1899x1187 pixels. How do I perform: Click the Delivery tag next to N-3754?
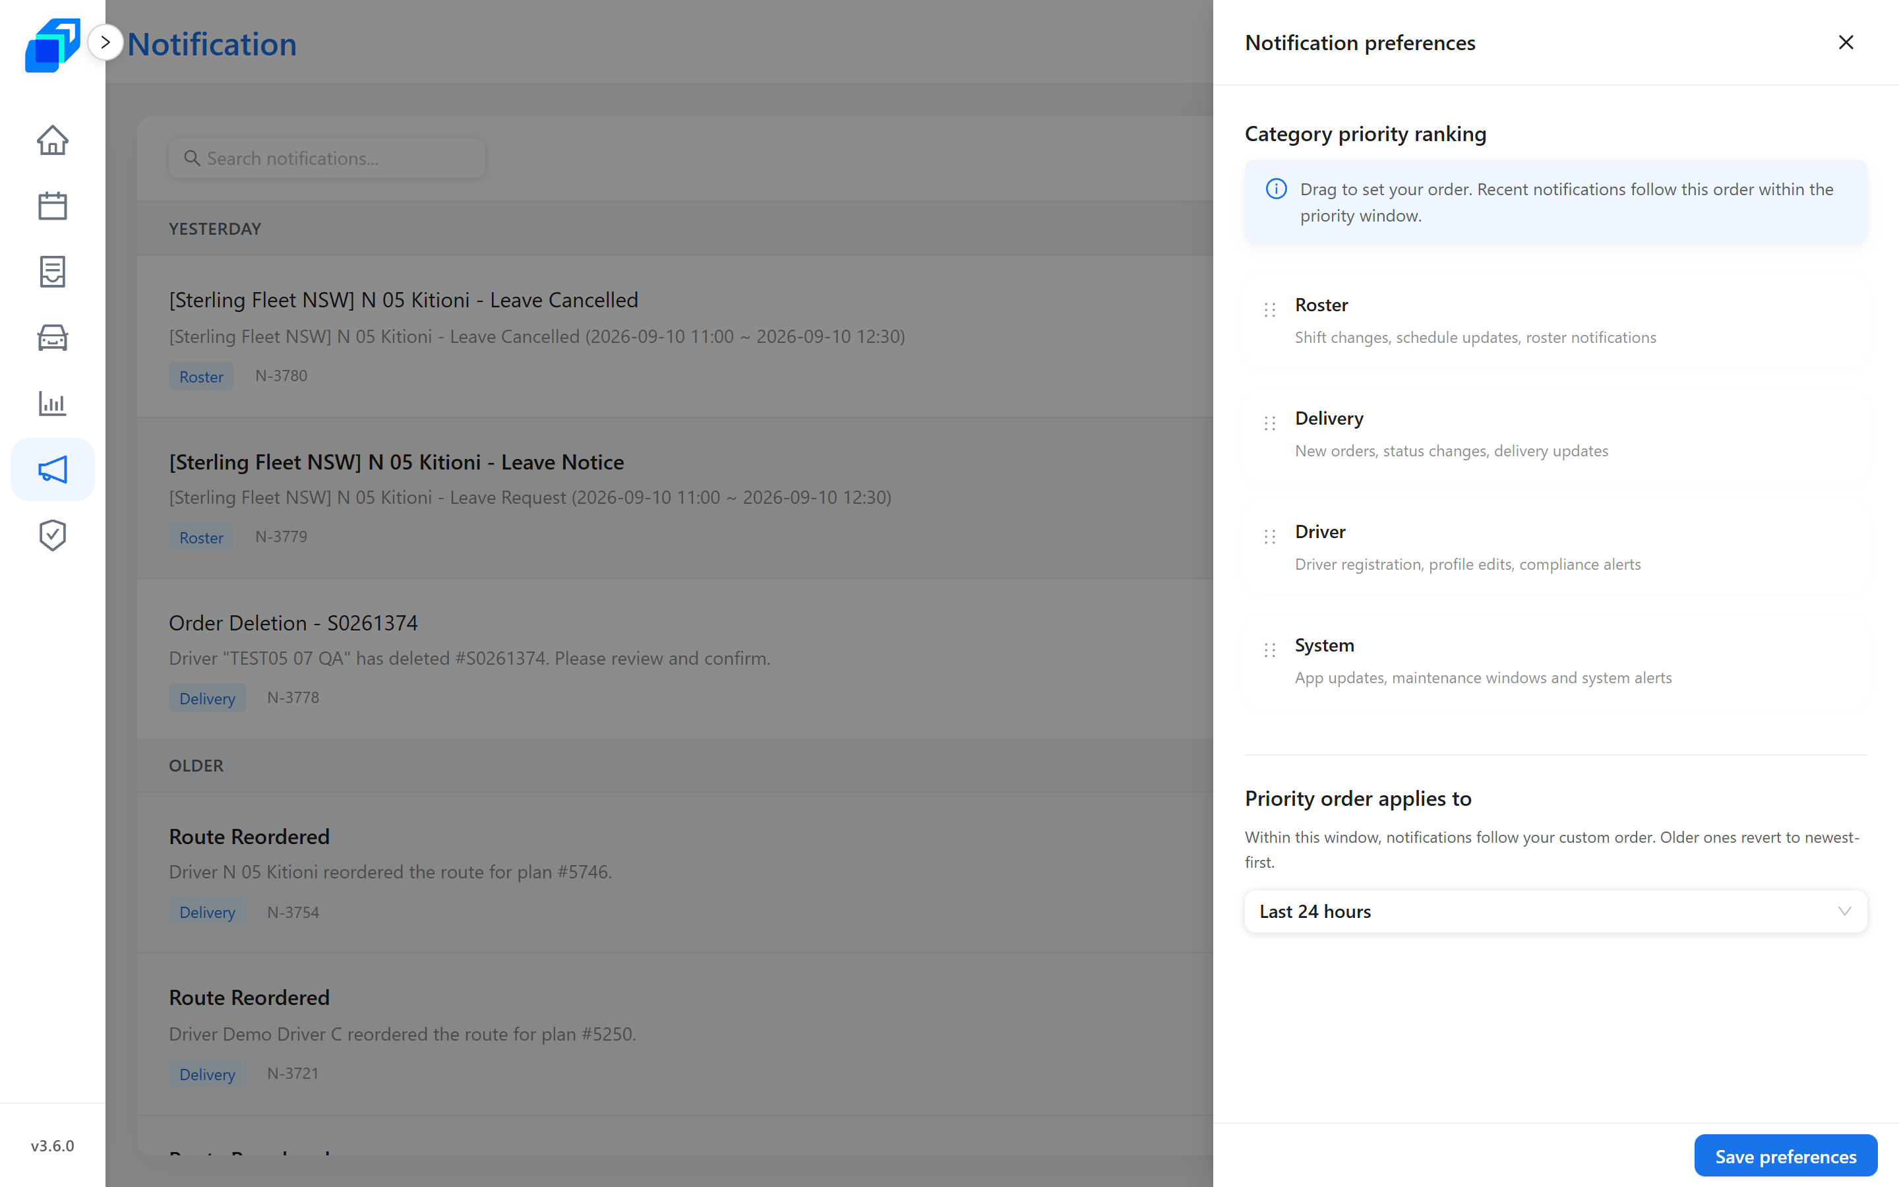(x=207, y=912)
